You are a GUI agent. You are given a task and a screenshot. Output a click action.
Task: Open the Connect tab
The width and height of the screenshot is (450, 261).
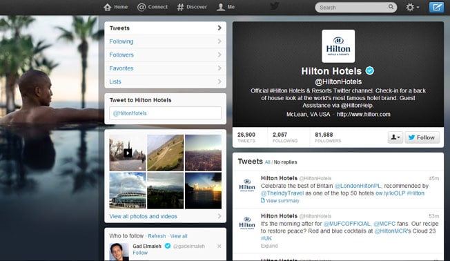pos(153,7)
